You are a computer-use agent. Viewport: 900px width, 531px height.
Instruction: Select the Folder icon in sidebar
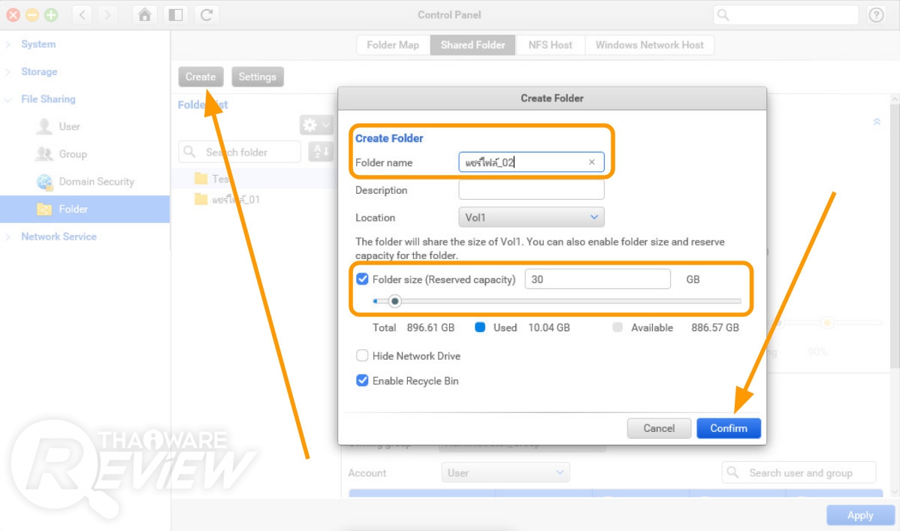45,209
